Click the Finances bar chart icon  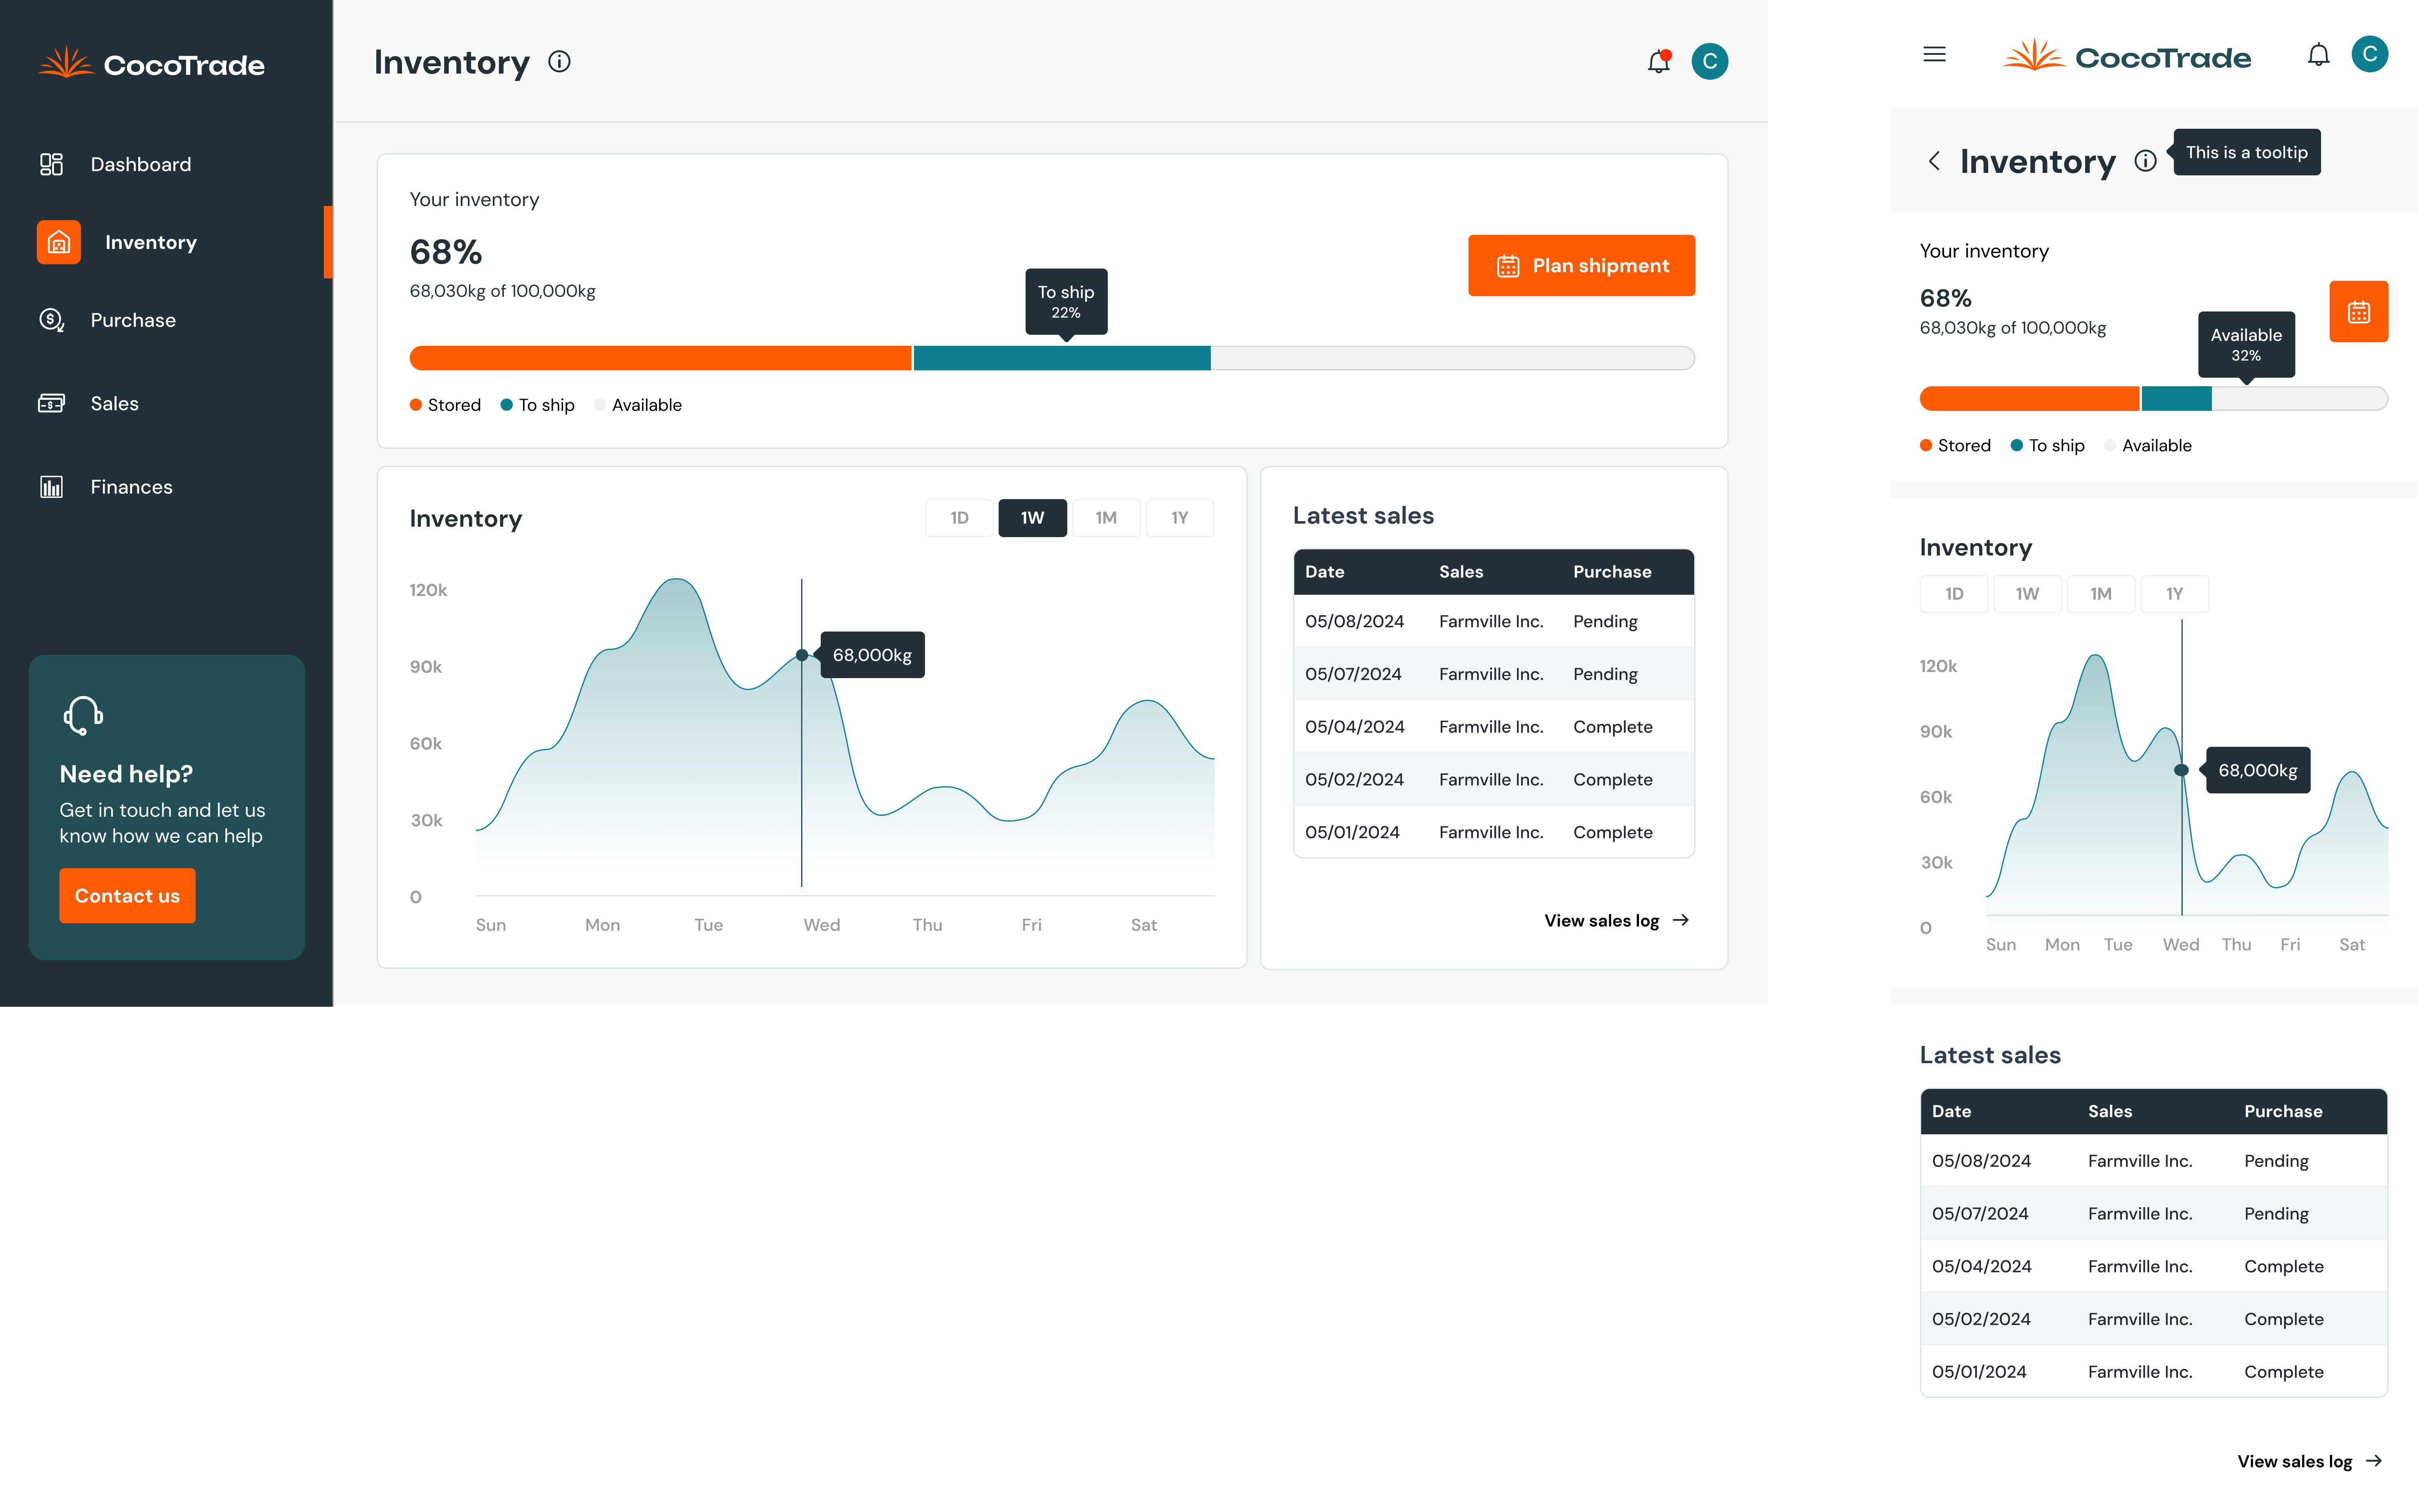(x=51, y=487)
